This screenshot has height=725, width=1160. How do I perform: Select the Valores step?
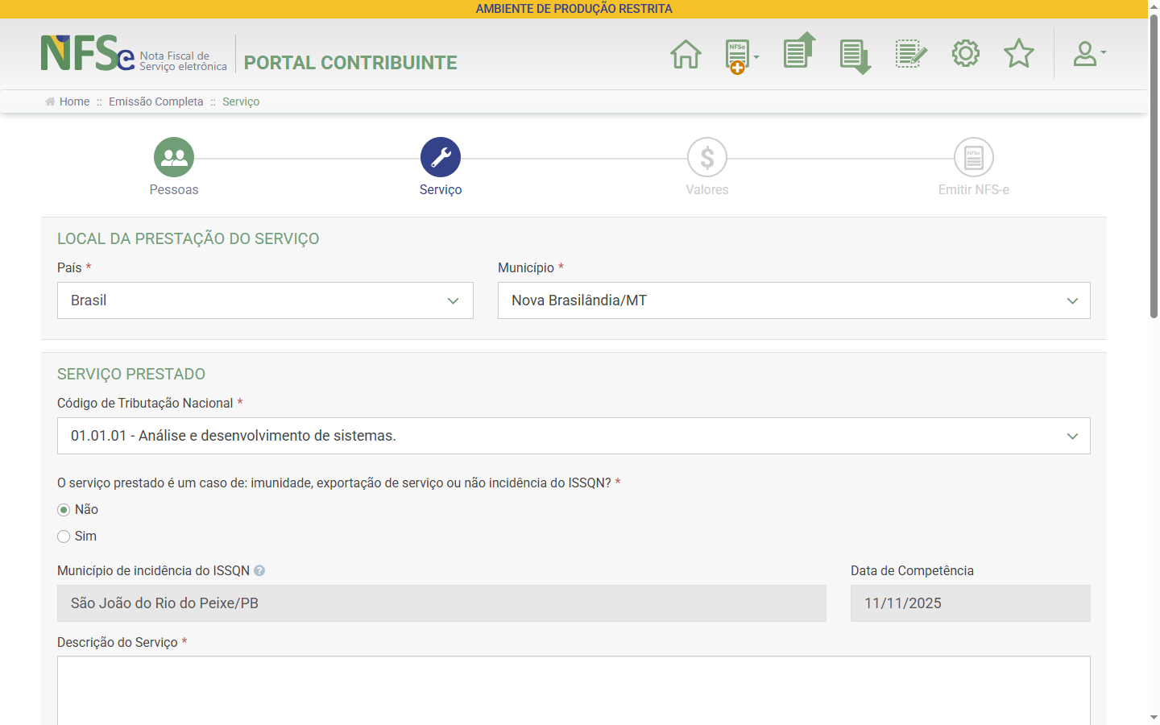(706, 158)
